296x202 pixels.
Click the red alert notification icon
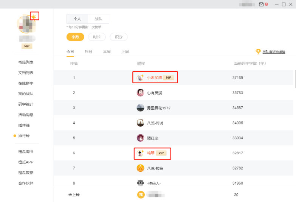click(x=267, y=4)
